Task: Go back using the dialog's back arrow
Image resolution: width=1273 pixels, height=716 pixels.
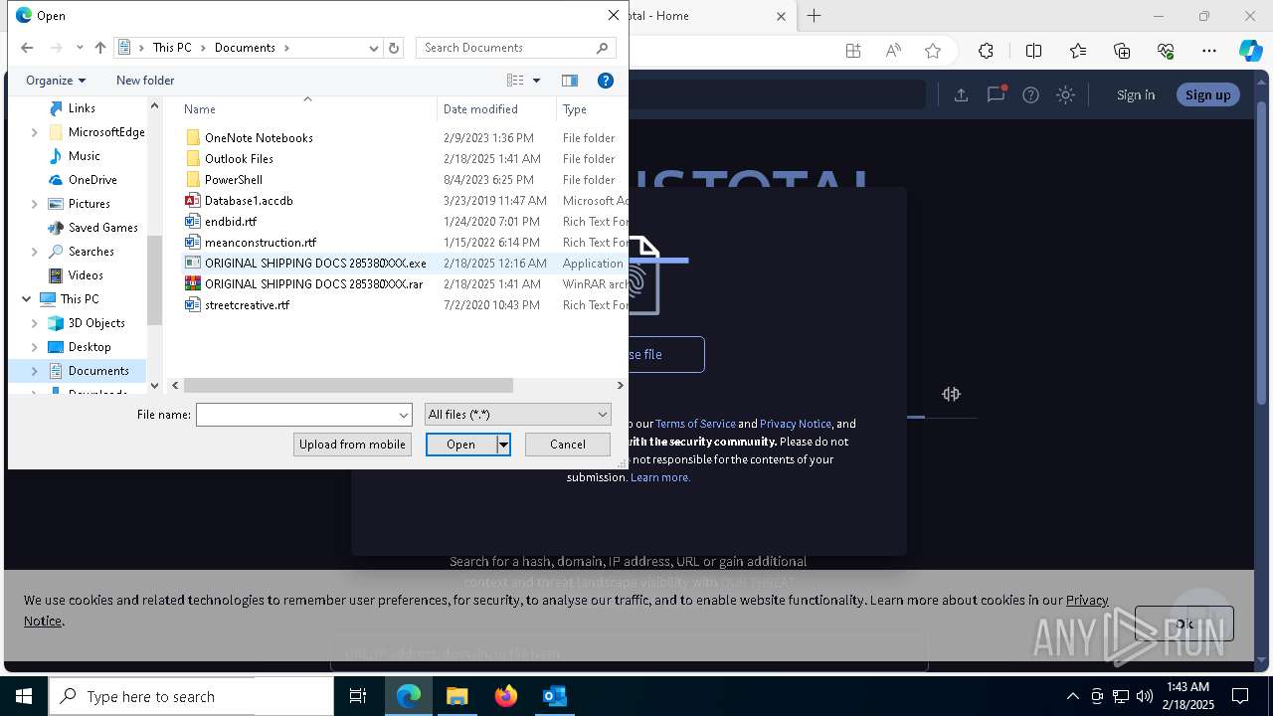Action: 27,48
